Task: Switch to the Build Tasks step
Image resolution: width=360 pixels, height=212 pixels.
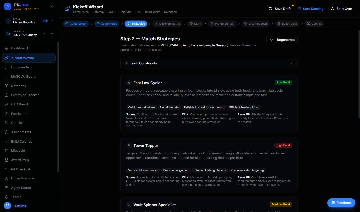Action: coord(287,24)
